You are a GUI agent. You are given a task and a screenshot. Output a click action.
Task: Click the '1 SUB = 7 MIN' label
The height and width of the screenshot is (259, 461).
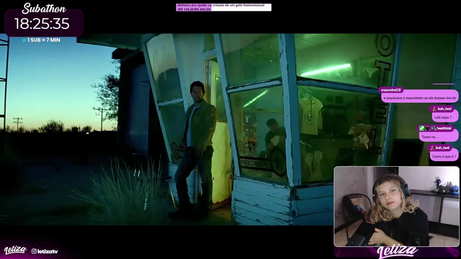44,40
